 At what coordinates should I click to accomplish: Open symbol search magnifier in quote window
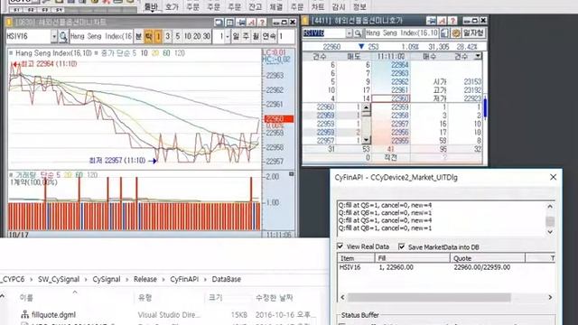click(x=358, y=33)
